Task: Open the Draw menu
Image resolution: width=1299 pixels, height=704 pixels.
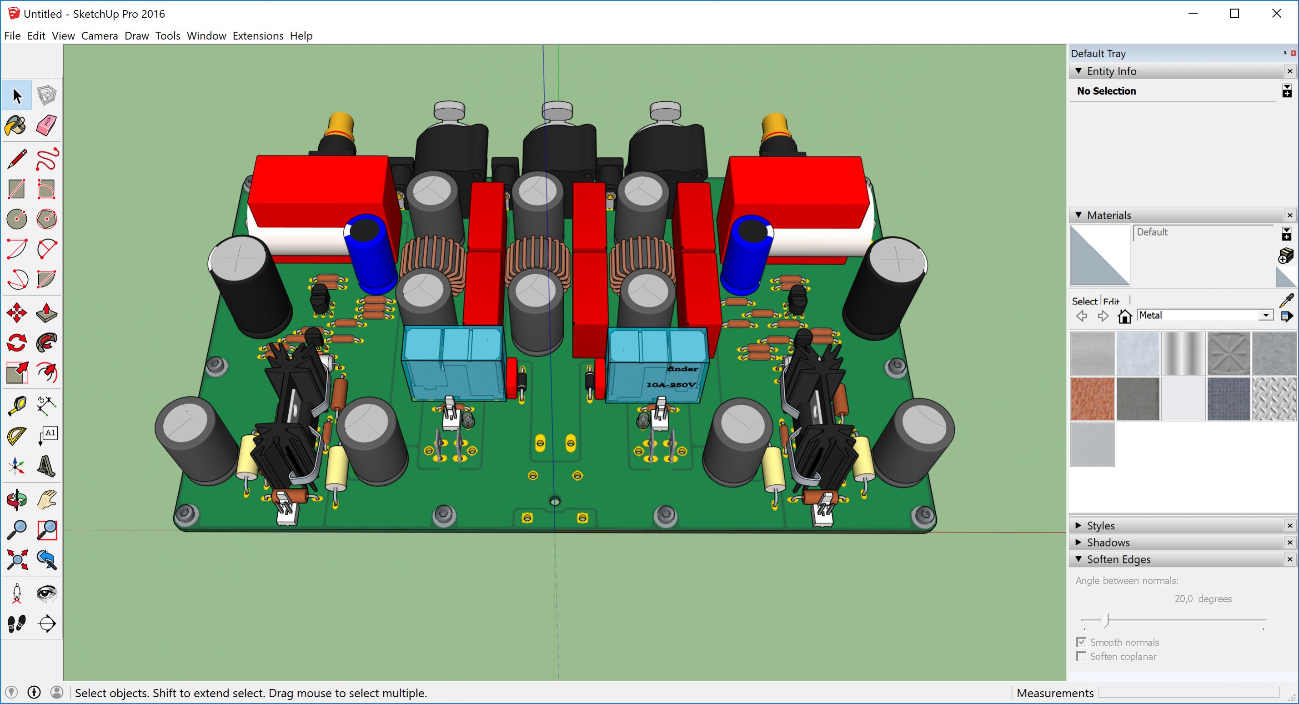Action: pyautogui.click(x=137, y=36)
